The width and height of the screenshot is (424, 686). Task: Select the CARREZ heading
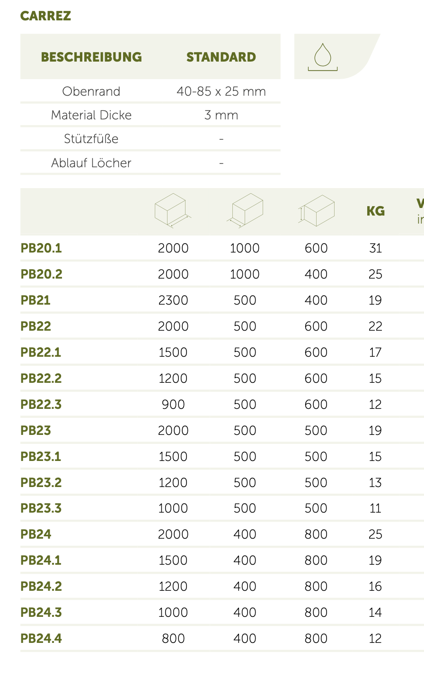(45, 16)
